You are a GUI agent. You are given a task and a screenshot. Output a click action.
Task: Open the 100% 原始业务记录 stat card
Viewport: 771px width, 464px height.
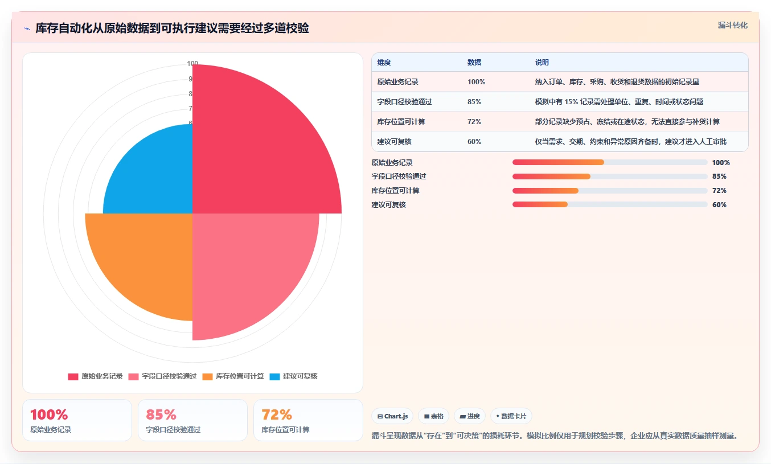[77, 420]
